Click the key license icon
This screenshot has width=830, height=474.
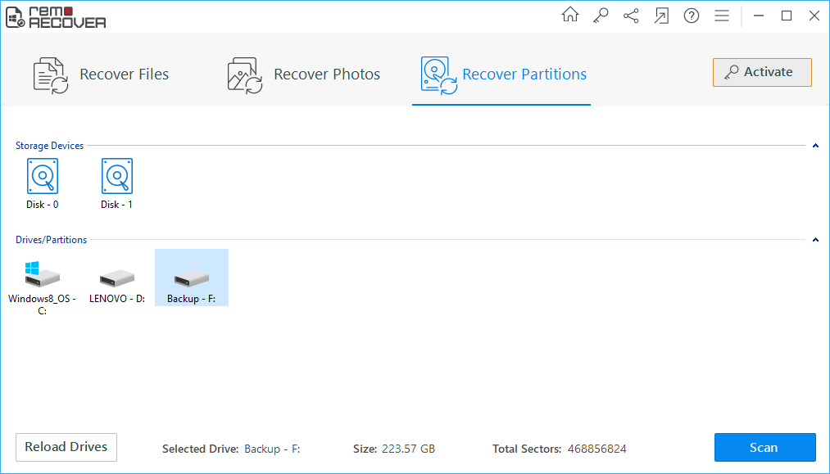601,16
